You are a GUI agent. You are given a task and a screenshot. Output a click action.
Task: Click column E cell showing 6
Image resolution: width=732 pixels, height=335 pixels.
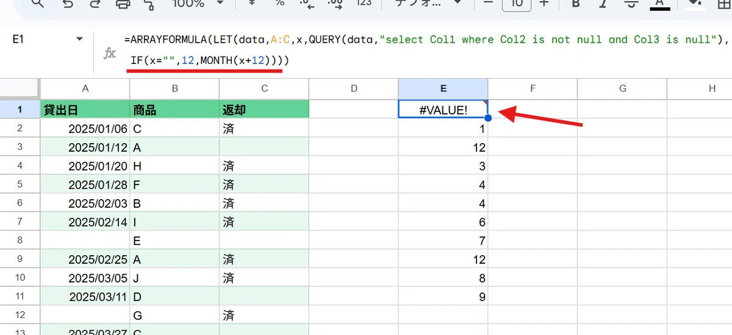443,222
